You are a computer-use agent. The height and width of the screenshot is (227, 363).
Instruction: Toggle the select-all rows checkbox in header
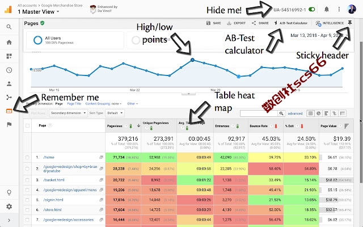[x=27, y=126]
